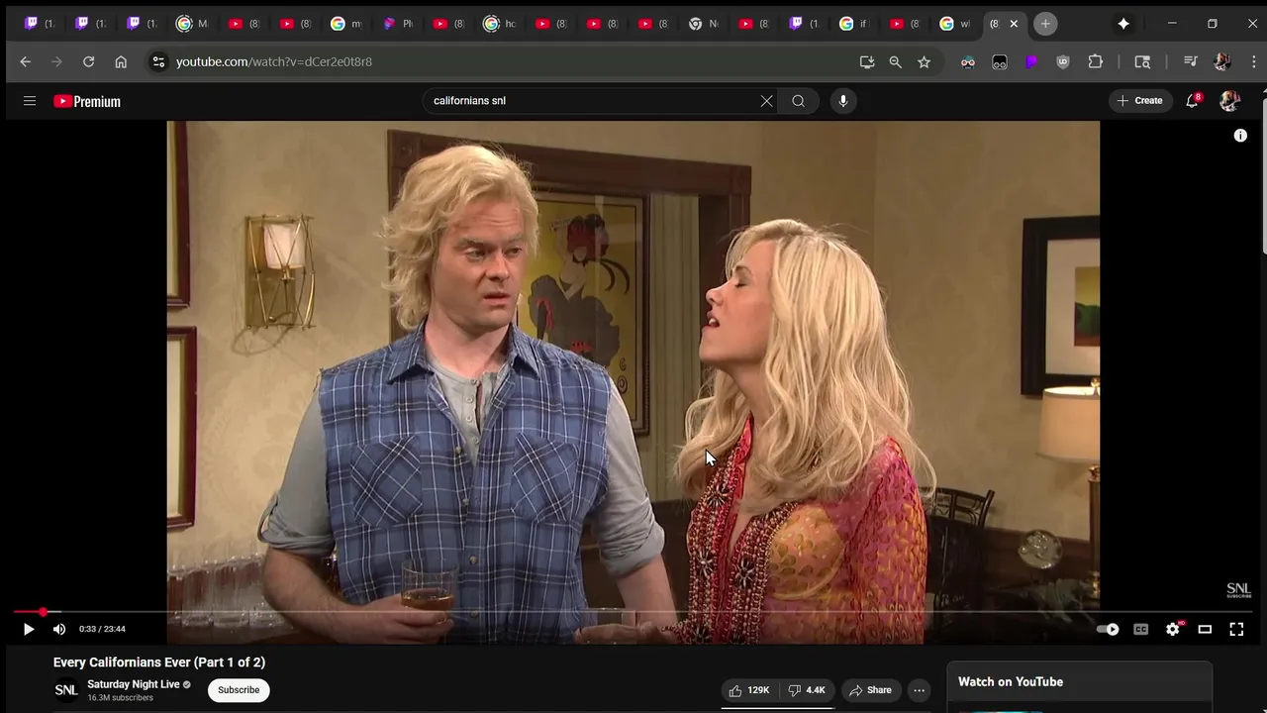Play the video
This screenshot has height=713, width=1267.
pyautogui.click(x=28, y=629)
